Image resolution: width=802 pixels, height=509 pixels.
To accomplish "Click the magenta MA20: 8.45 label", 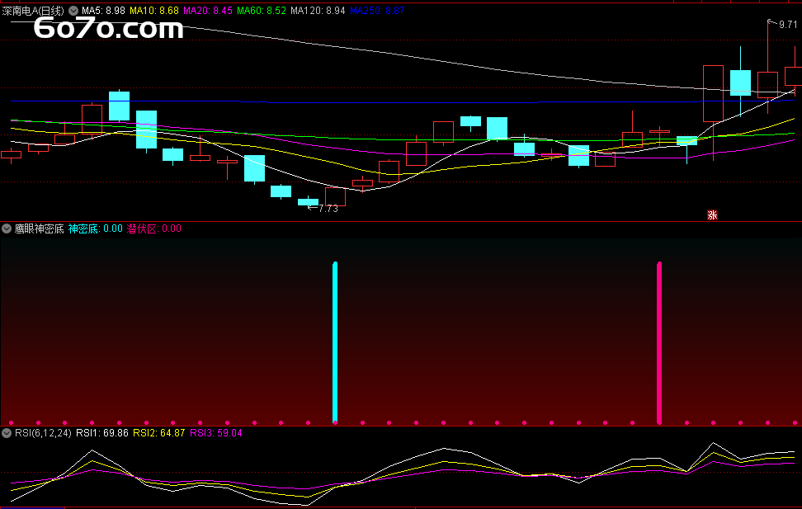I will [x=208, y=11].
